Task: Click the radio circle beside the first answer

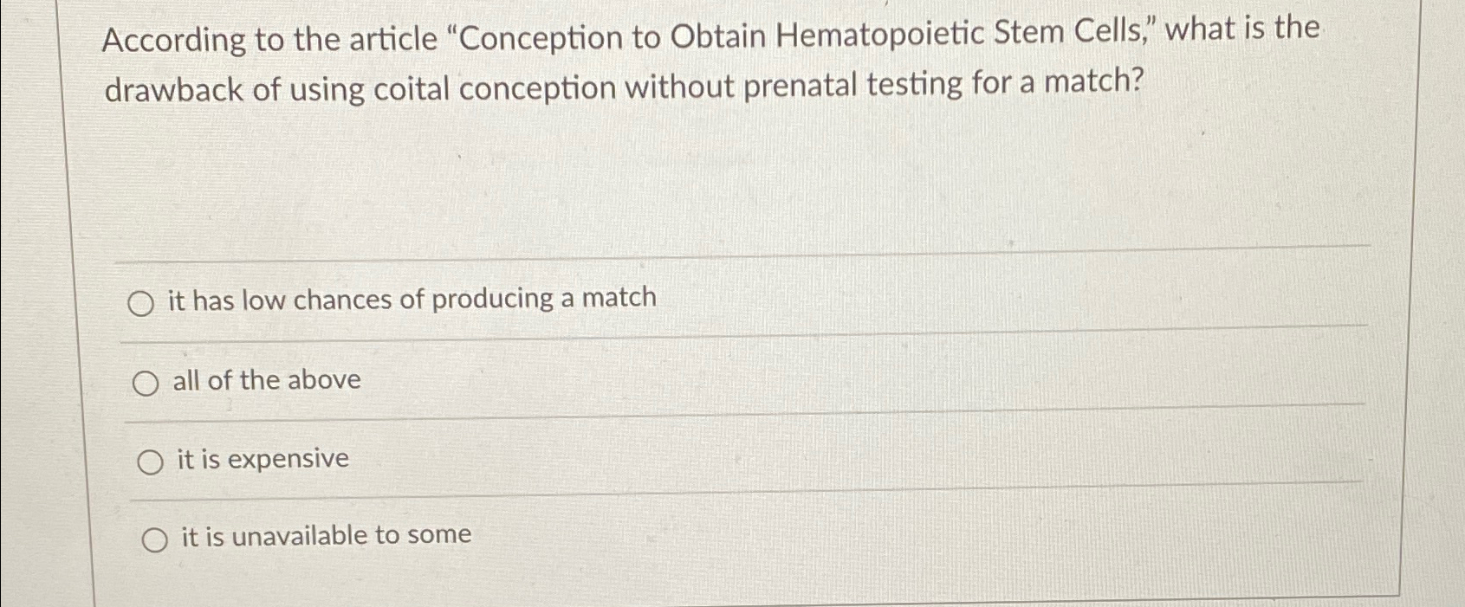Action: (x=141, y=302)
